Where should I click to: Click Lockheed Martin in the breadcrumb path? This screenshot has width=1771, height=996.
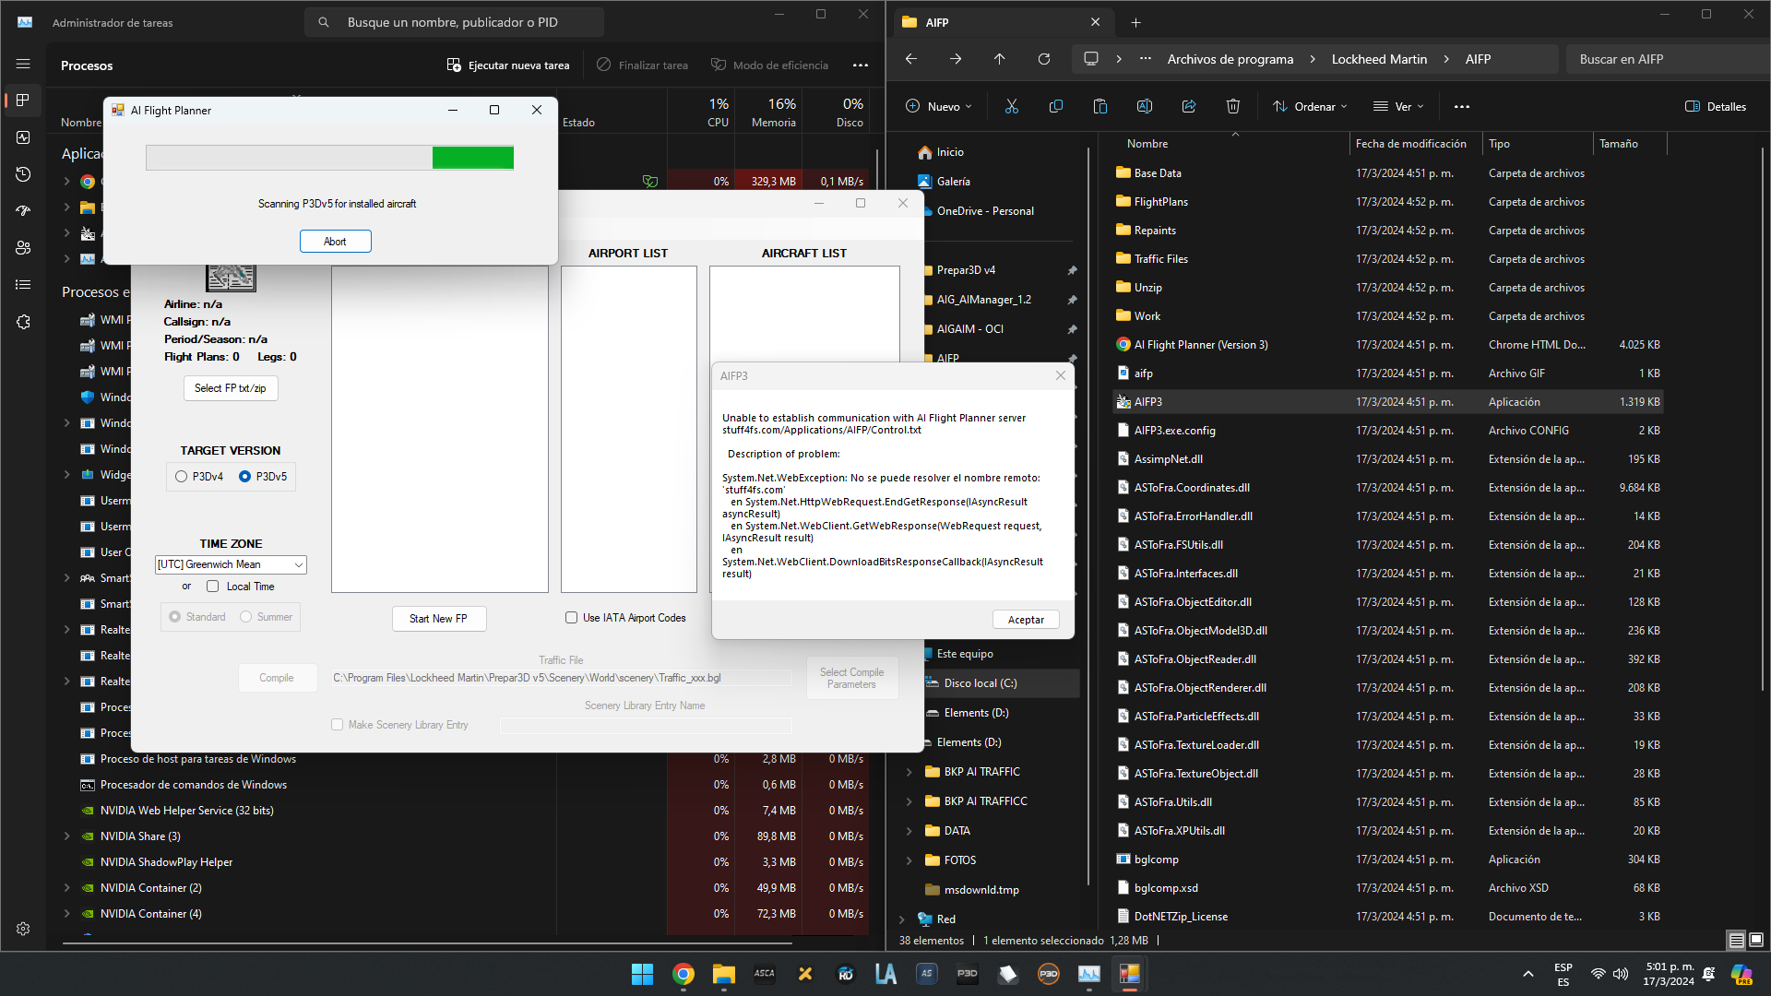tap(1379, 59)
